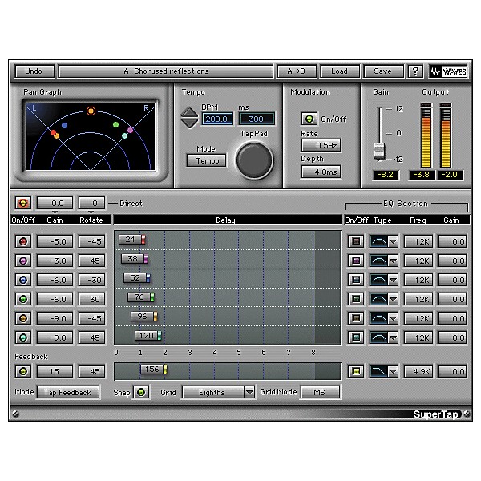This screenshot has width=481, height=481.
Task: Click the A->B copy button
Action: coord(297,71)
